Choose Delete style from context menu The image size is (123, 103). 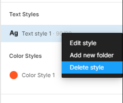(x=92, y=67)
